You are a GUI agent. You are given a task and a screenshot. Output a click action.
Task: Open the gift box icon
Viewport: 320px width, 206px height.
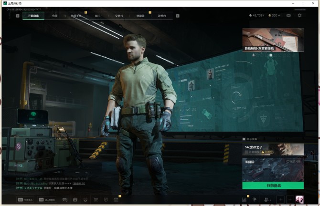(x=75, y=200)
